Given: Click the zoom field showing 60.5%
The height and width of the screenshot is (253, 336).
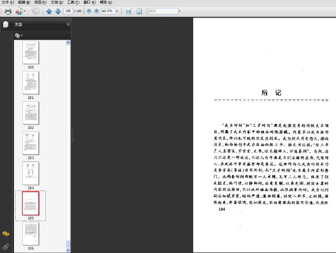Looking at the screenshot, I should tap(109, 11).
